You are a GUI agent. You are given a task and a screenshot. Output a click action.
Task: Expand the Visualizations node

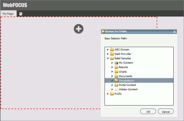(112, 80)
